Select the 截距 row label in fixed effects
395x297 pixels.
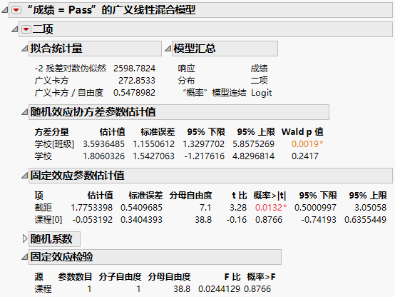point(43,208)
